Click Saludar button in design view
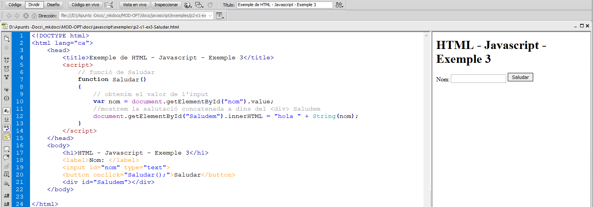The image size is (594, 207). (x=520, y=77)
